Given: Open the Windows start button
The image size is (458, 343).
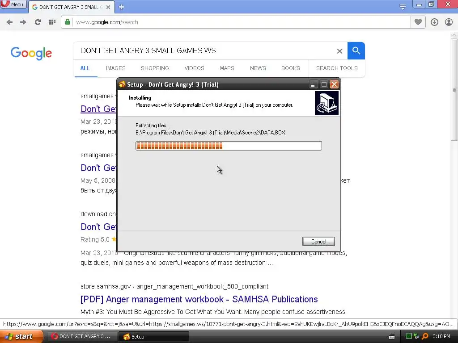Looking at the screenshot, I should pyautogui.click(x=21, y=337).
